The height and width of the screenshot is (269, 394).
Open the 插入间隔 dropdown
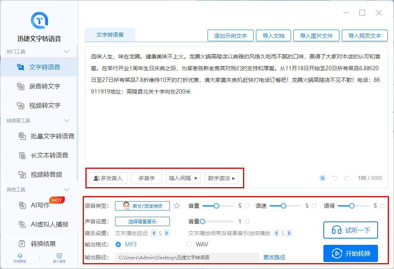click(183, 178)
